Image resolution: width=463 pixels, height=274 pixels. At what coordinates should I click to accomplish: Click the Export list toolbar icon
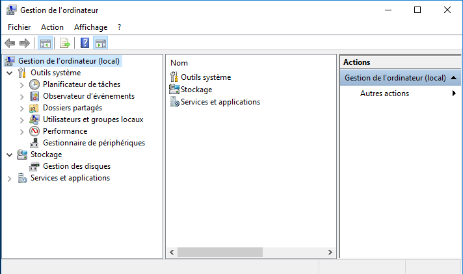pos(64,44)
